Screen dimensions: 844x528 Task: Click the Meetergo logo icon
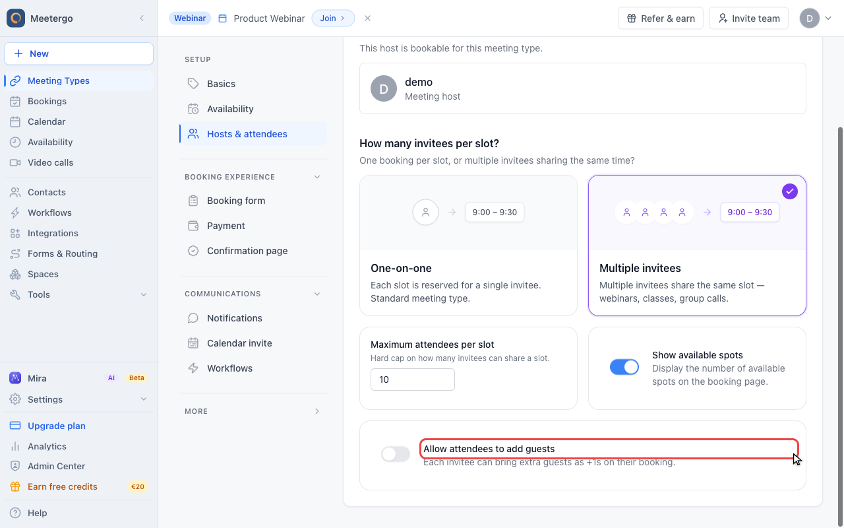(16, 18)
